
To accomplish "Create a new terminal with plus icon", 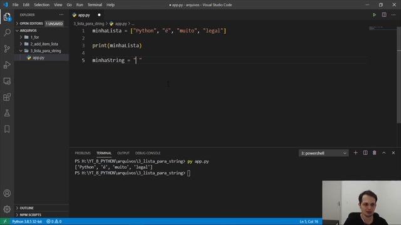I will coord(355,152).
